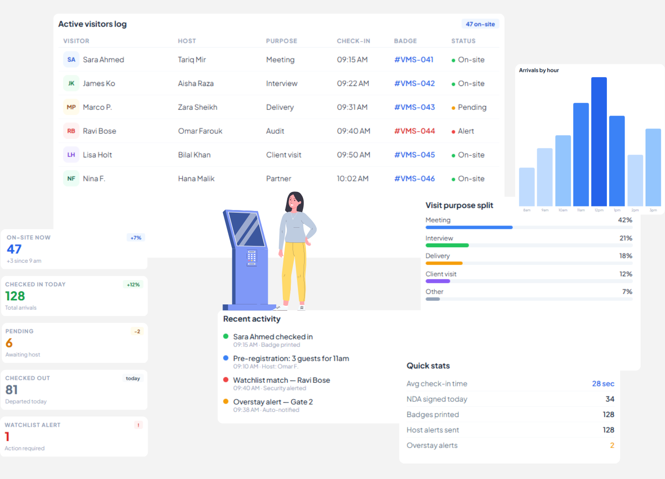Open badge #VMS-043
The height and width of the screenshot is (479, 665).
(x=415, y=107)
